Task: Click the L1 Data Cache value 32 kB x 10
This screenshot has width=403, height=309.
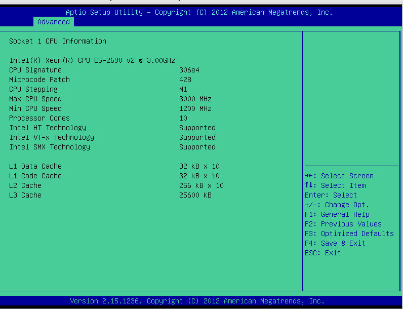Action: [x=199, y=166]
